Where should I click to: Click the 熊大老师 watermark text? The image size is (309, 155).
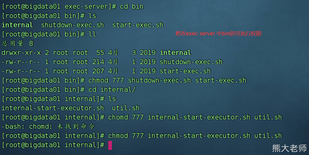coord(289,148)
